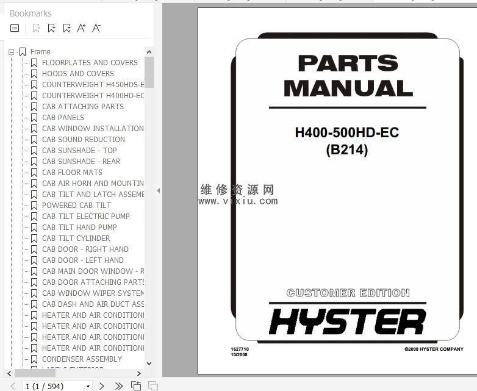Open POWERED CAB TILT bookmark

click(76, 206)
